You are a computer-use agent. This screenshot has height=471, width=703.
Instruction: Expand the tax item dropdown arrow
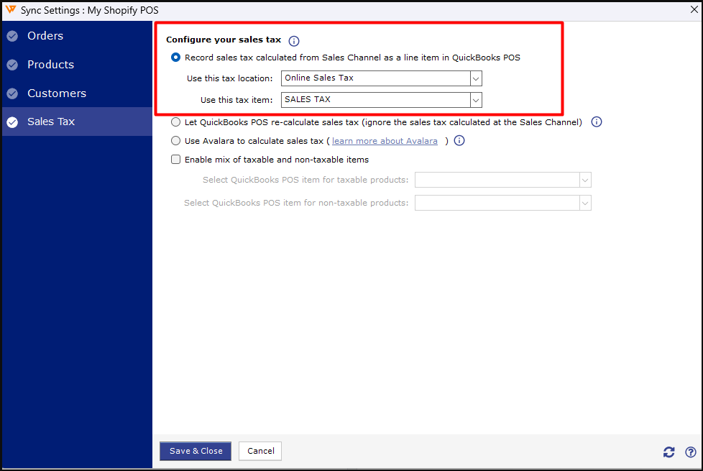point(475,100)
